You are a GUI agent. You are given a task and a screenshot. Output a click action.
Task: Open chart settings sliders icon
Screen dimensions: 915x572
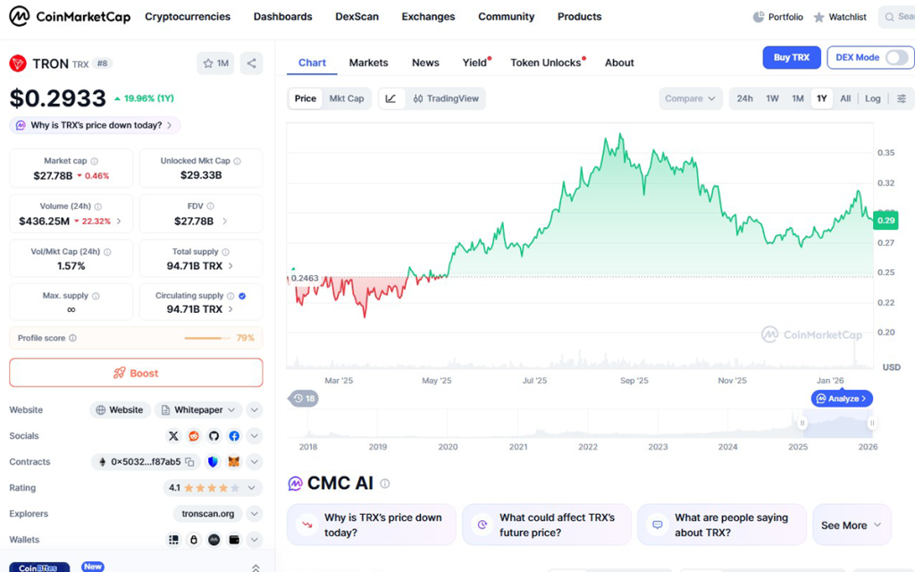tap(902, 98)
